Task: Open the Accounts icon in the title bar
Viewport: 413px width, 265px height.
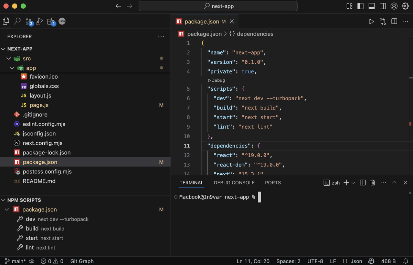Action: point(394,6)
